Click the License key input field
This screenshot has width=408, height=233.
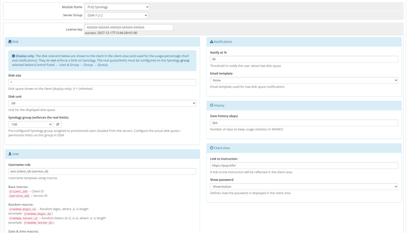[129, 27]
